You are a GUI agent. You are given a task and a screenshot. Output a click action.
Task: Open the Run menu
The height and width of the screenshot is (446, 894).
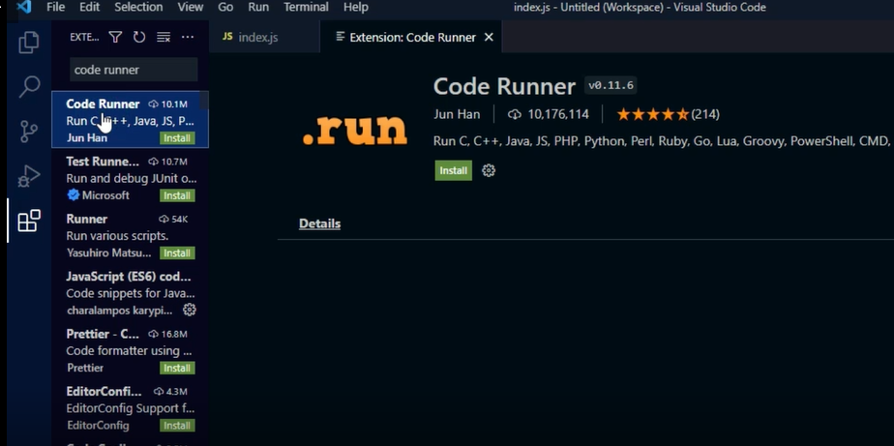(x=258, y=8)
